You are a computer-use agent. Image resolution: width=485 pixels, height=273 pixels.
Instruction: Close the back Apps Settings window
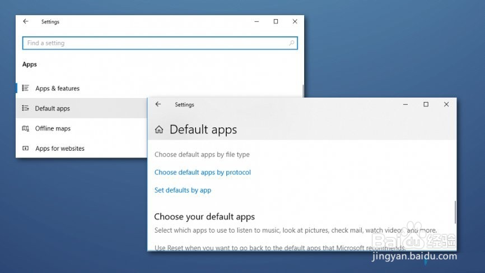point(295,21)
